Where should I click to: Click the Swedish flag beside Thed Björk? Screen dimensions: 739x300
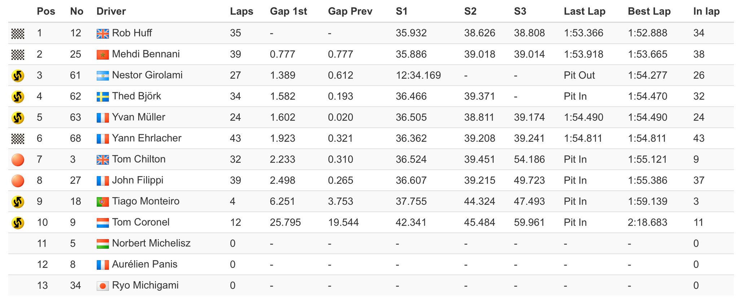click(x=103, y=97)
